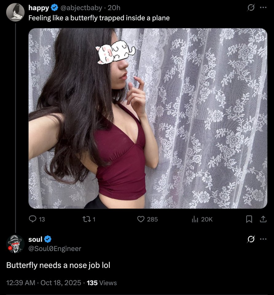The image size is (274, 295).
Task: Click the display name happy
Action: [x=38, y=8]
